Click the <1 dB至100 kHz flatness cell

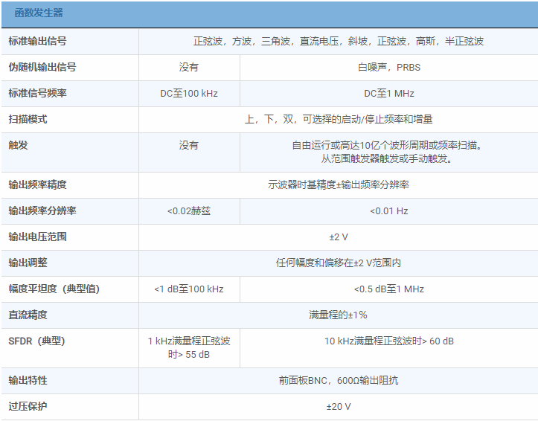pos(189,289)
